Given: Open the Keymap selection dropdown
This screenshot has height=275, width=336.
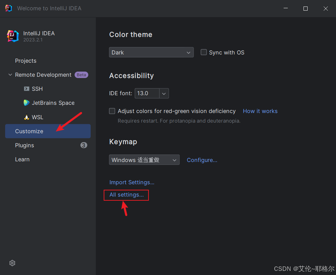Looking at the screenshot, I should [x=144, y=160].
